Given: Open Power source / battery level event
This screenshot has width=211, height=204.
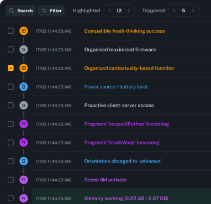Looking at the screenshot, I should (116, 87).
